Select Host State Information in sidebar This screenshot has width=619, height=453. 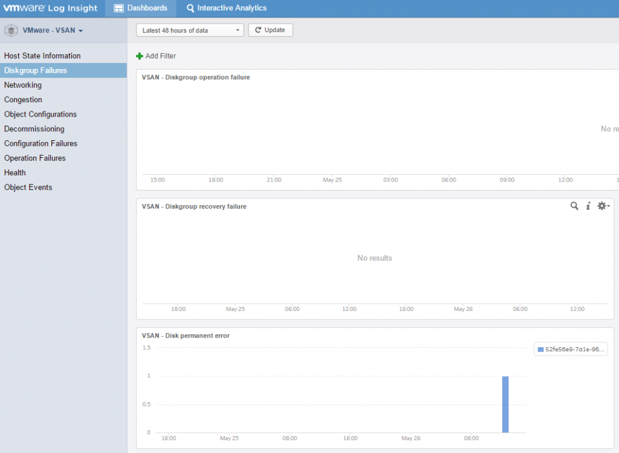click(x=63, y=56)
